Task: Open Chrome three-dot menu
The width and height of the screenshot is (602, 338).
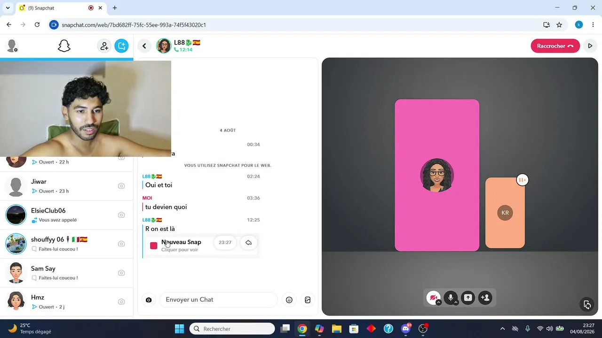Action: (x=593, y=25)
